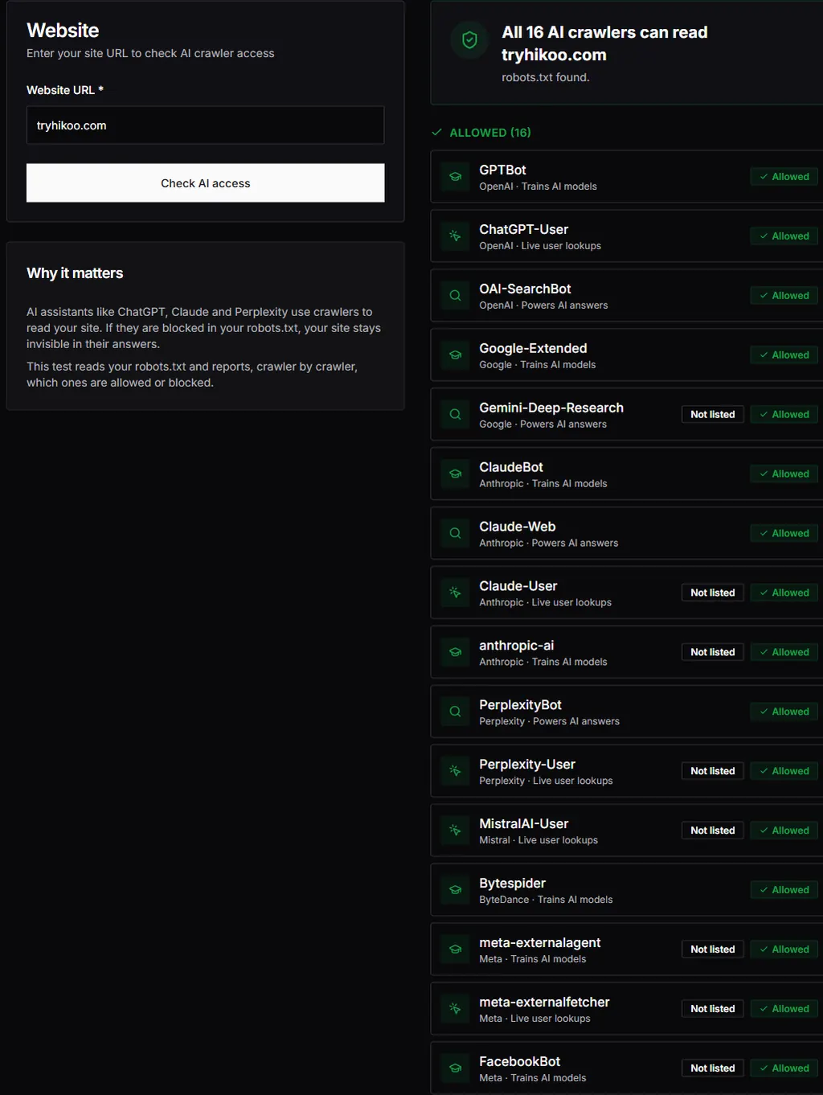This screenshot has width=823, height=1095.
Task: Click the Allowed badge for FacebookBot
Action: [x=784, y=1069]
